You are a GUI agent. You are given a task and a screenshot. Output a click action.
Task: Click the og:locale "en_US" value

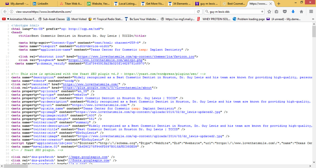click(82, 91)
